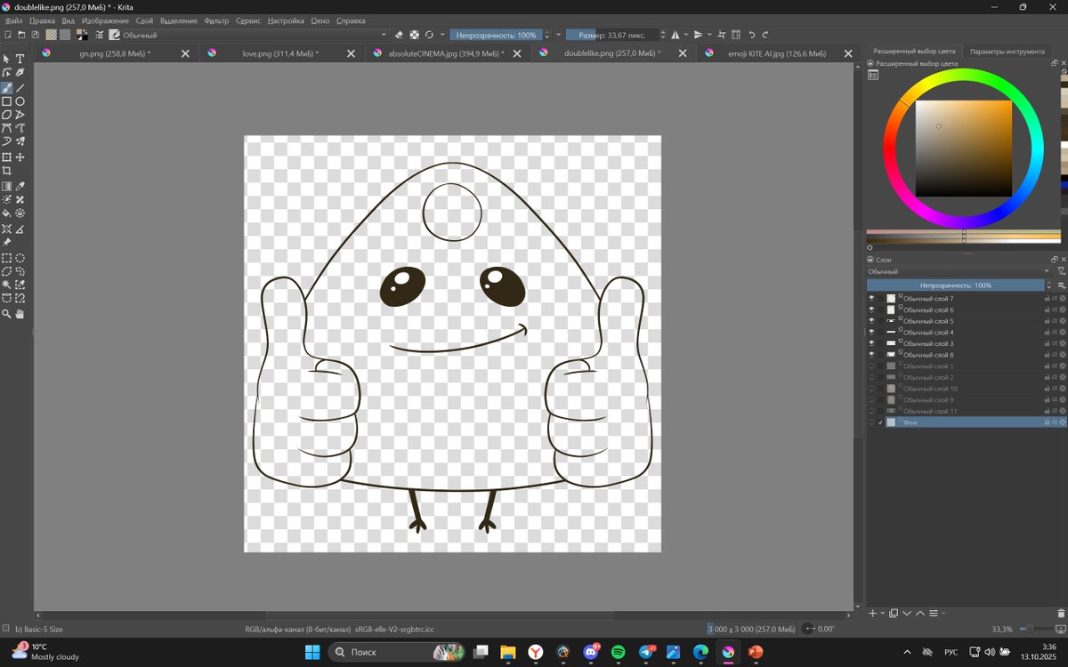Open the layer blending mode dropdown
1068x667 pixels.
tap(959, 271)
